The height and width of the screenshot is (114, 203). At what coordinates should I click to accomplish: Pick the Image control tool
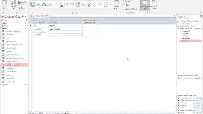coord(106,4)
